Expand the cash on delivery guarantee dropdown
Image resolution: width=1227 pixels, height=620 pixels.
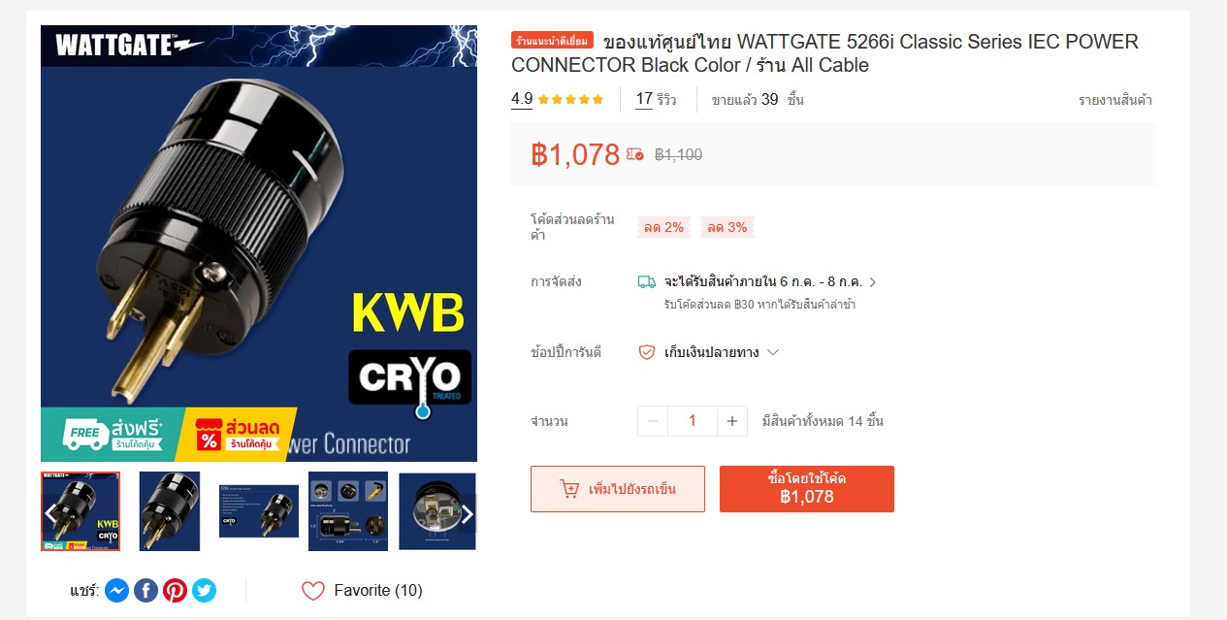pyautogui.click(x=773, y=352)
